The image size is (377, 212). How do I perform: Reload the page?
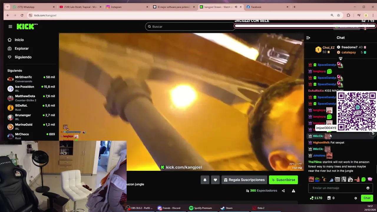[22, 15]
